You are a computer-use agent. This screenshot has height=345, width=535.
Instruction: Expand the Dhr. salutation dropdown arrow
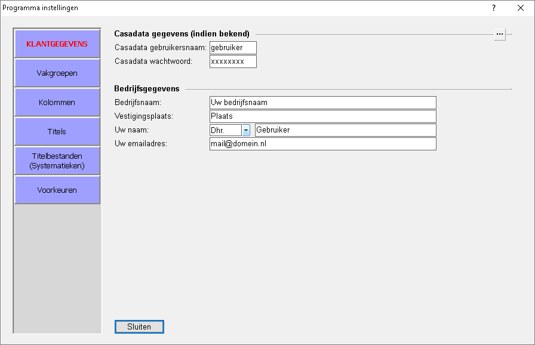pos(246,130)
